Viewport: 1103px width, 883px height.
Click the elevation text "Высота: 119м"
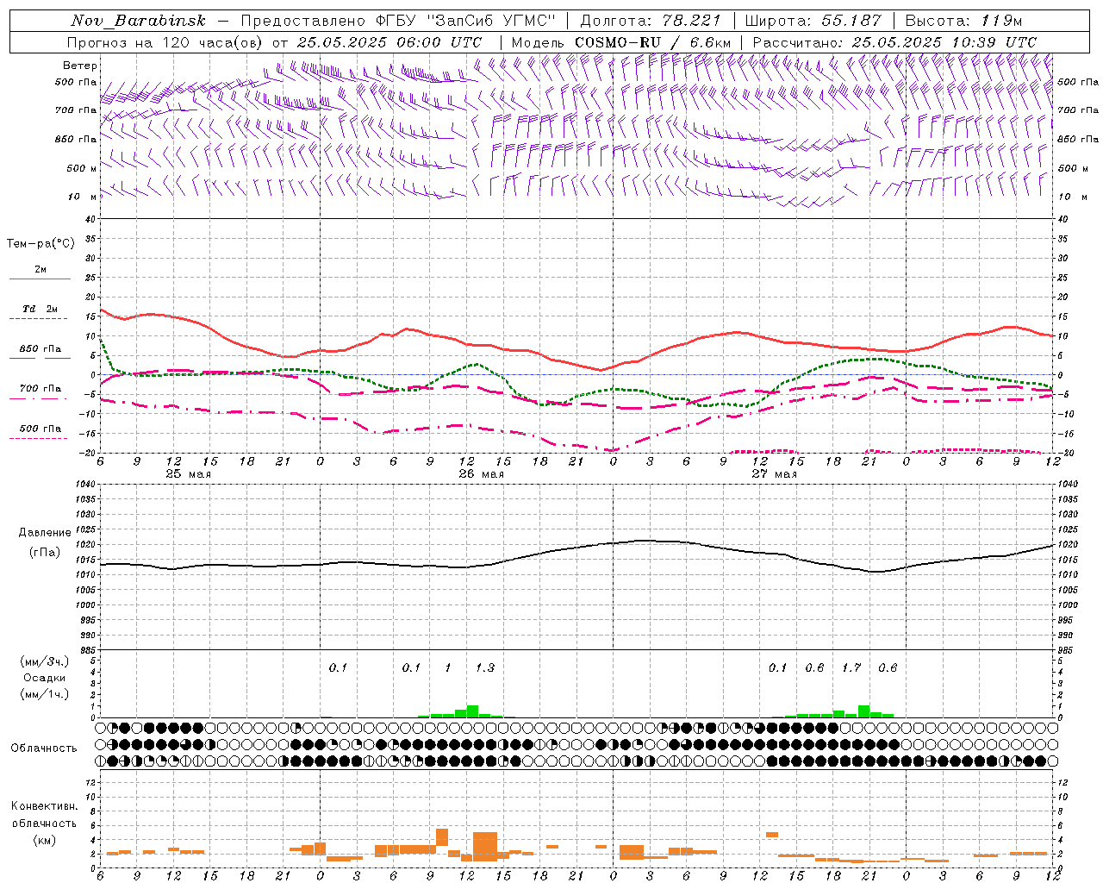[963, 21]
